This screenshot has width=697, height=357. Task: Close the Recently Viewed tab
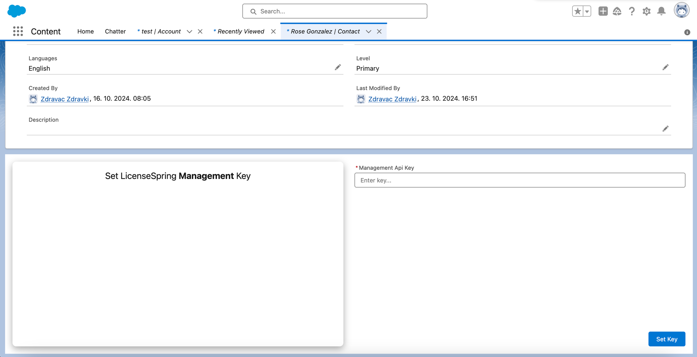(x=273, y=31)
